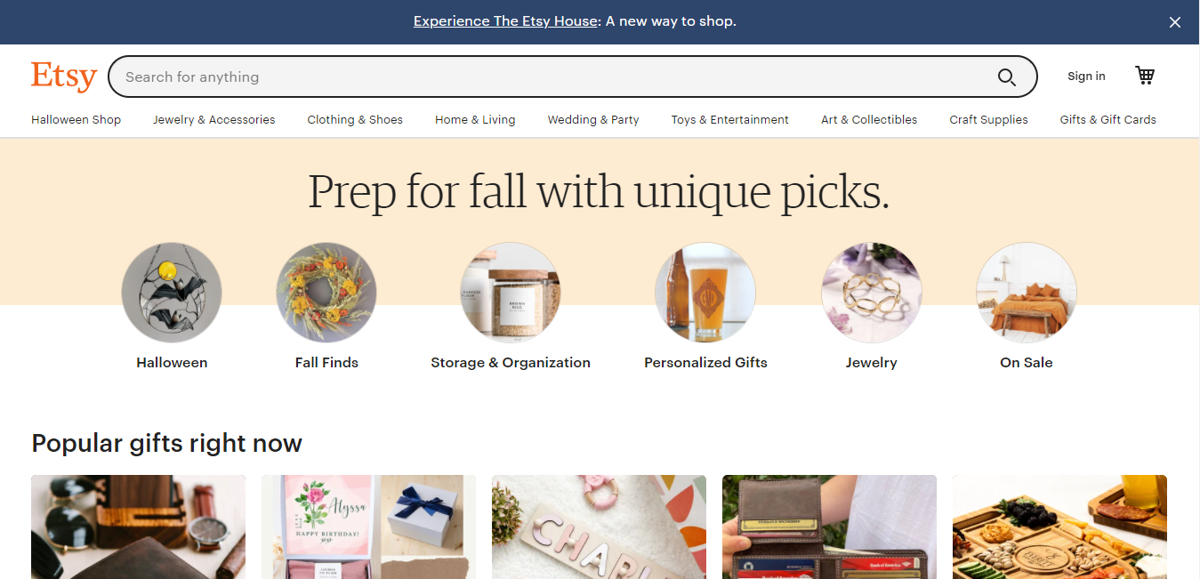This screenshot has height=579, width=1200.
Task: Open the Halloween Shop menu
Action: [x=76, y=119]
